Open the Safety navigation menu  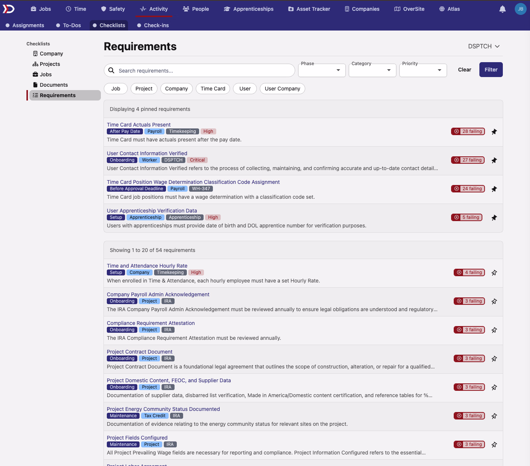click(x=113, y=9)
